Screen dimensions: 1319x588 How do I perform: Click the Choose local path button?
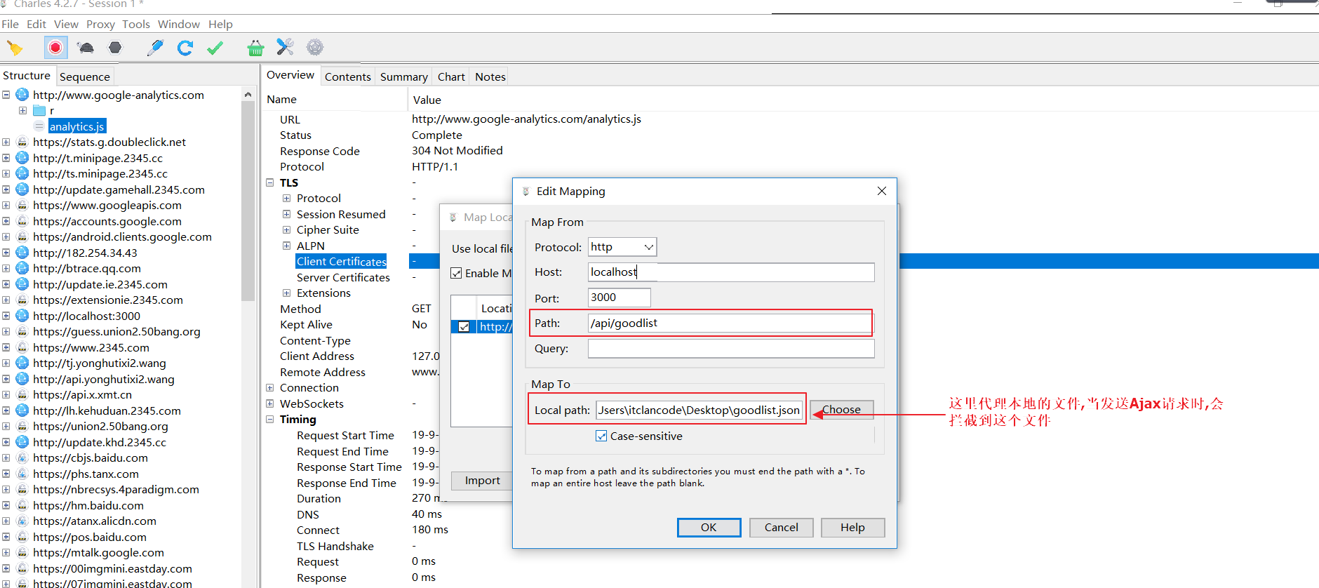coord(841,409)
